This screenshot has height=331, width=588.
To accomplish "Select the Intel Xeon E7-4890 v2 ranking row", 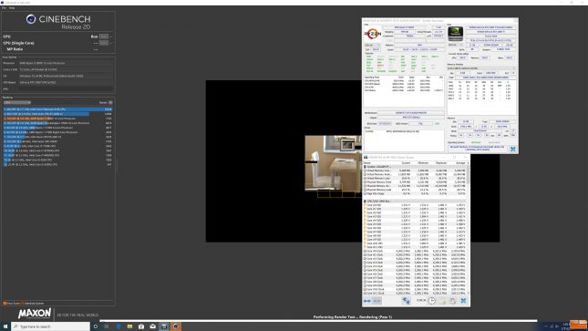I will [57, 114].
